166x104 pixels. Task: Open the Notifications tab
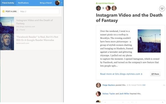(23, 3)
